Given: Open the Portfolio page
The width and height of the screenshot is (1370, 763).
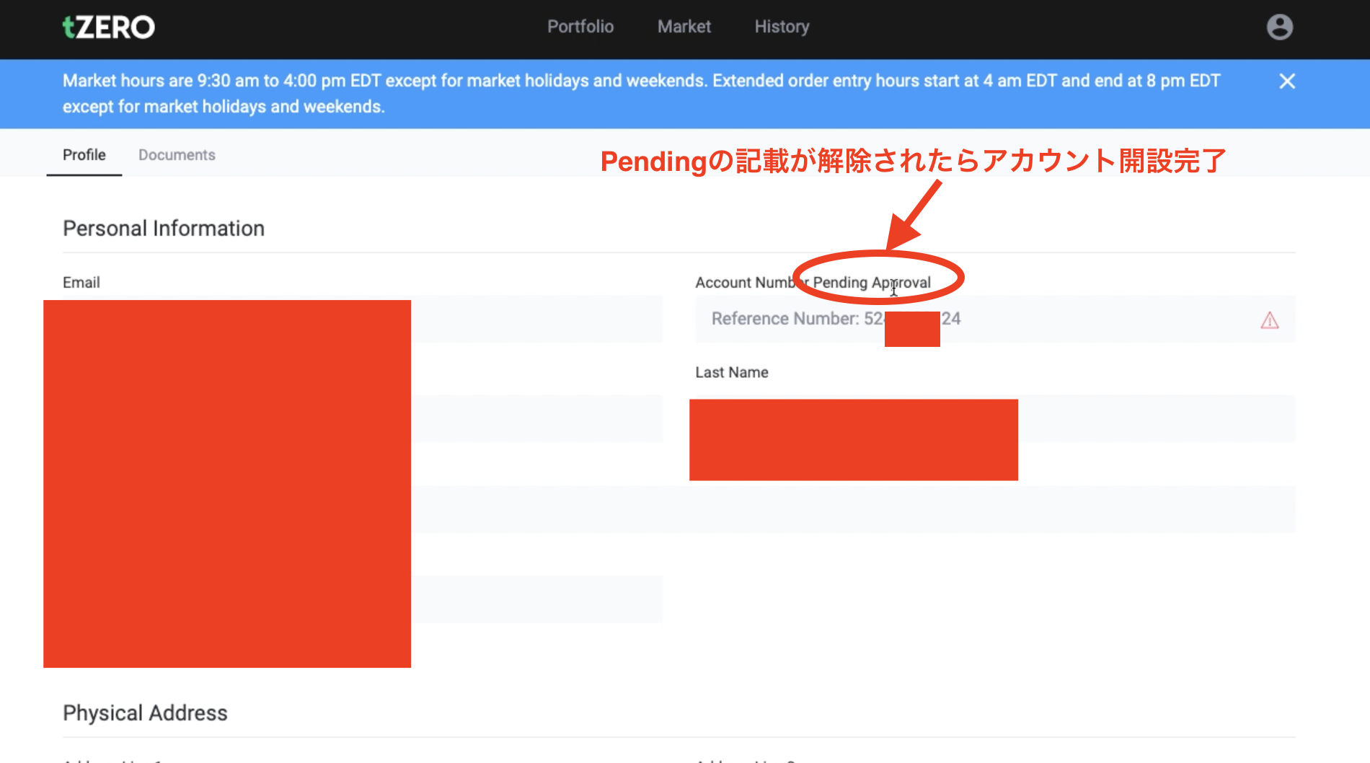Looking at the screenshot, I should 580,27.
